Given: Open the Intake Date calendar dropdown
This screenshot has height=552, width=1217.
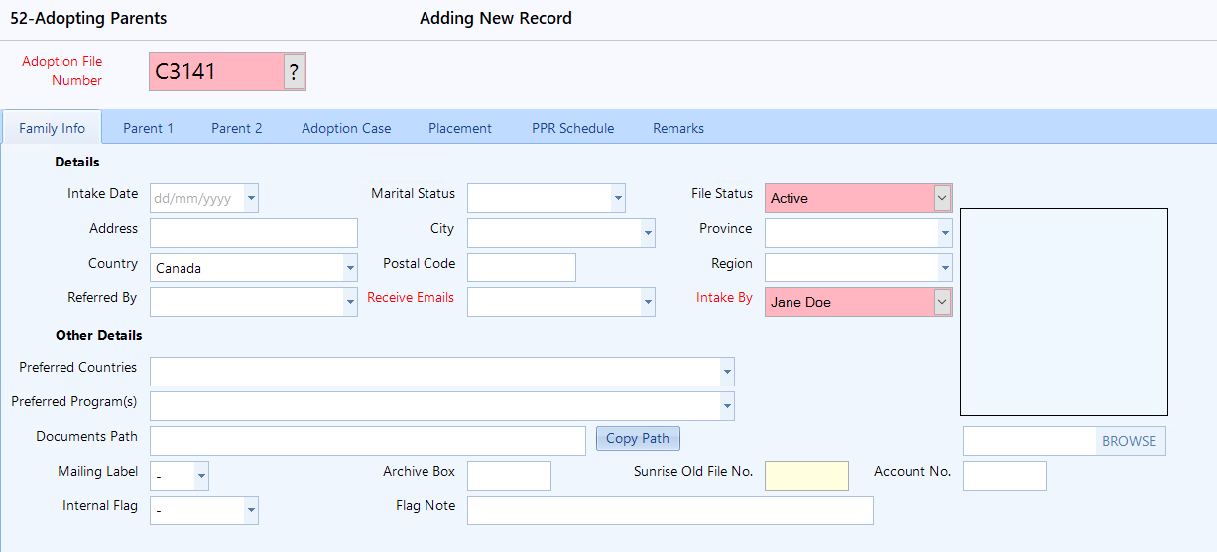Looking at the screenshot, I should point(251,198).
